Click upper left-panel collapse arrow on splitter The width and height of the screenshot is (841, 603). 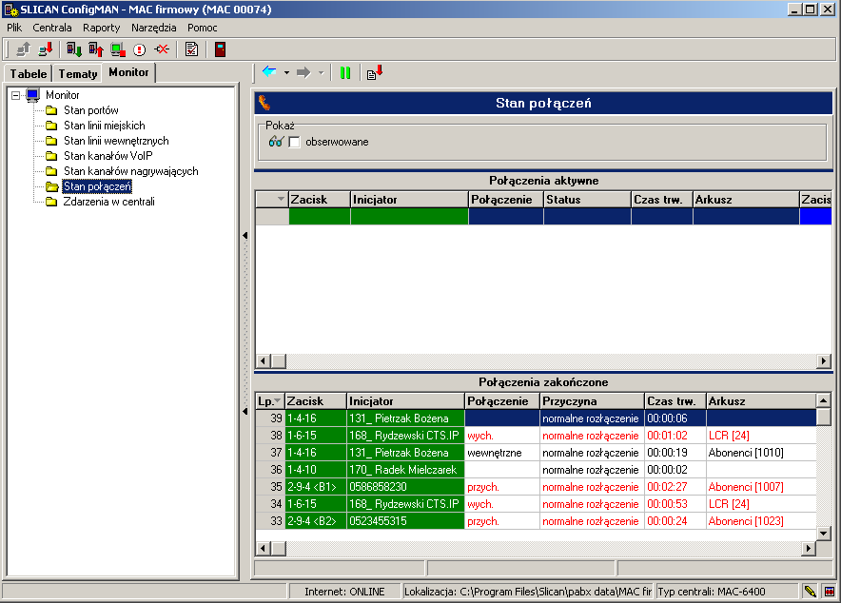(245, 235)
